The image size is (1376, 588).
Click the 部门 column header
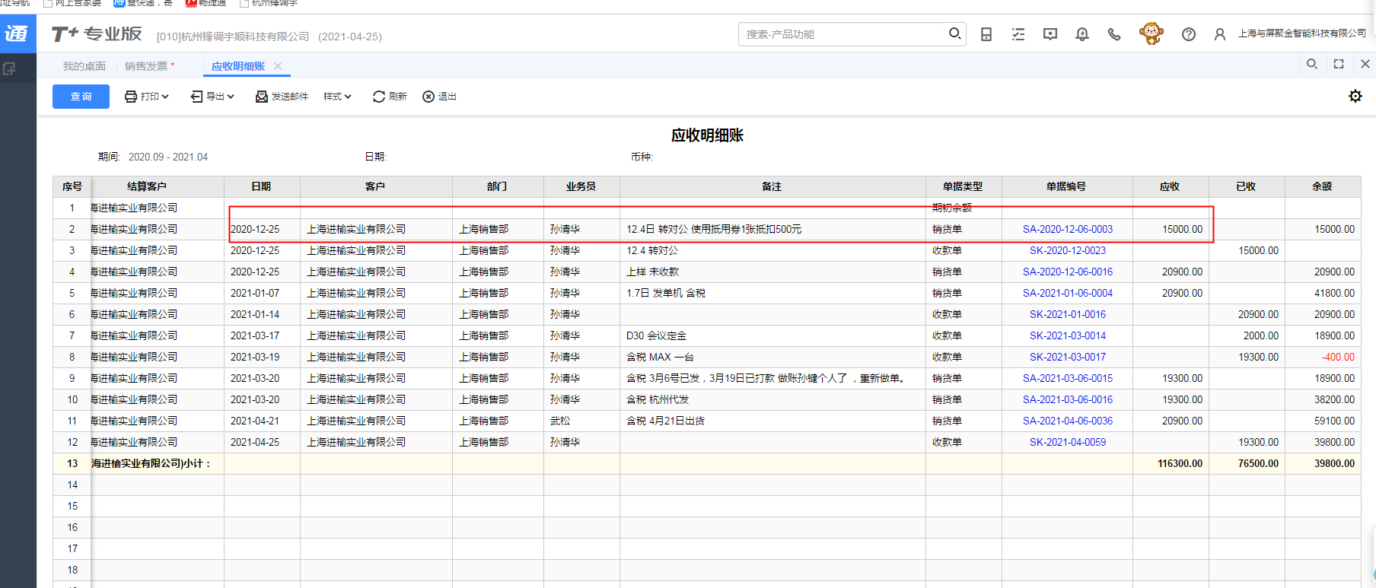click(x=497, y=186)
